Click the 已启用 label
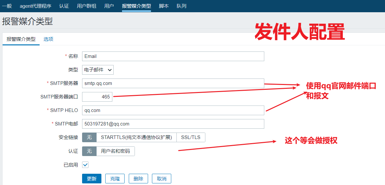 coord(71,165)
